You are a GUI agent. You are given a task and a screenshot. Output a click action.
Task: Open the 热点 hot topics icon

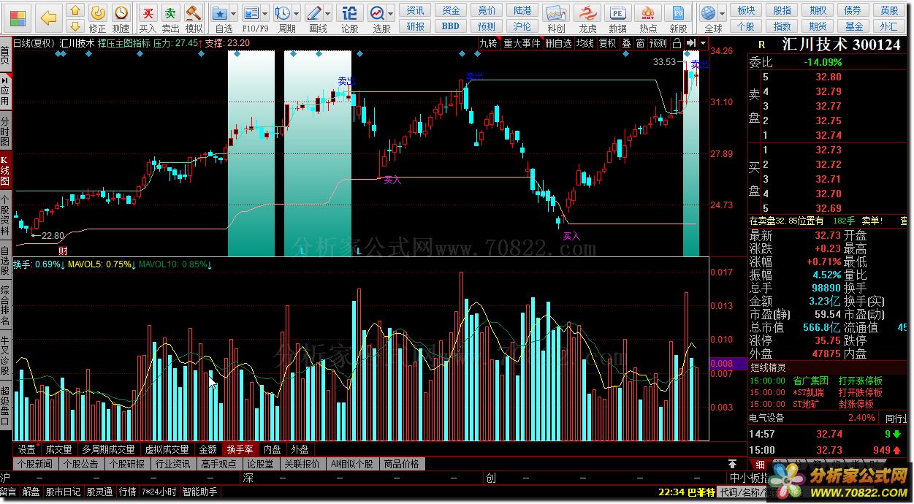point(648,18)
